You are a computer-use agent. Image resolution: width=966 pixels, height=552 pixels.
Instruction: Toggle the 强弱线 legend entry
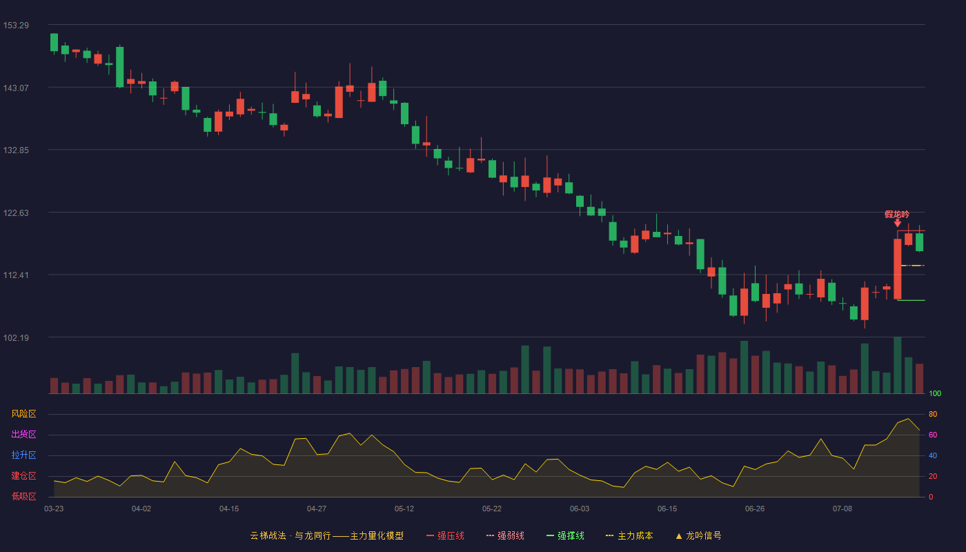505,535
